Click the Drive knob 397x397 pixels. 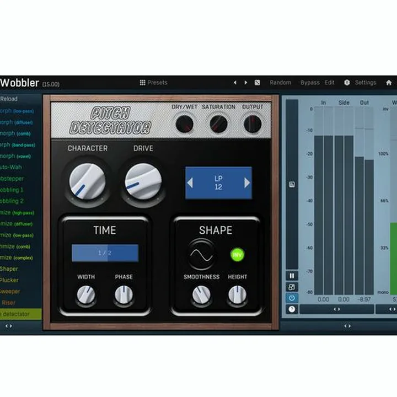[x=143, y=181]
